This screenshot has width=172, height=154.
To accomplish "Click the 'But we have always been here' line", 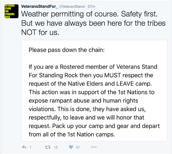I will tap(93, 23).
